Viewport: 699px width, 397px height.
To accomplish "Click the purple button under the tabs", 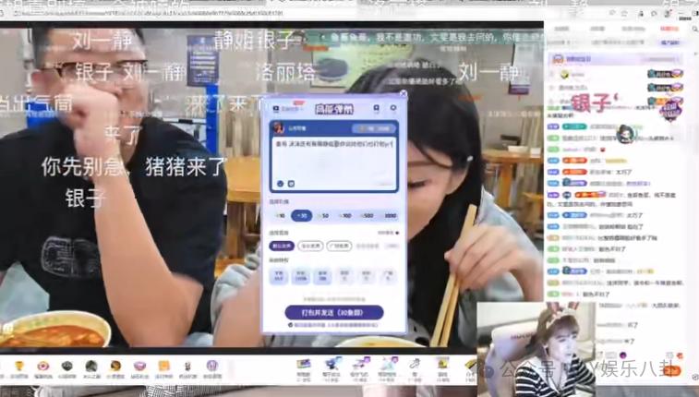I will [670, 42].
